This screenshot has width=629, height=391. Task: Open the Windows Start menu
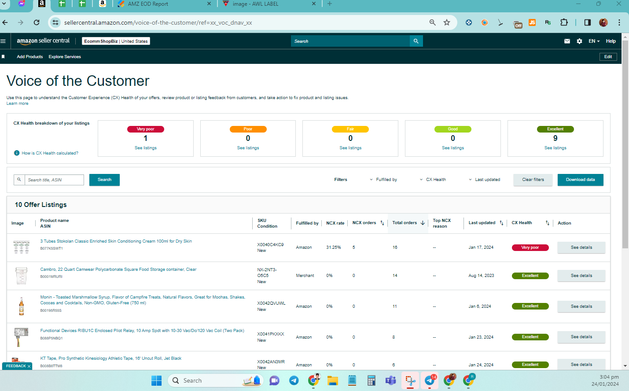point(156,380)
